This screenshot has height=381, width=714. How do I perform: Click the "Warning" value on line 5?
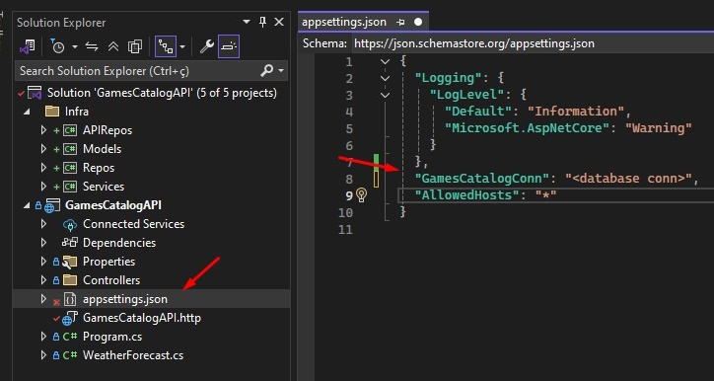point(659,128)
